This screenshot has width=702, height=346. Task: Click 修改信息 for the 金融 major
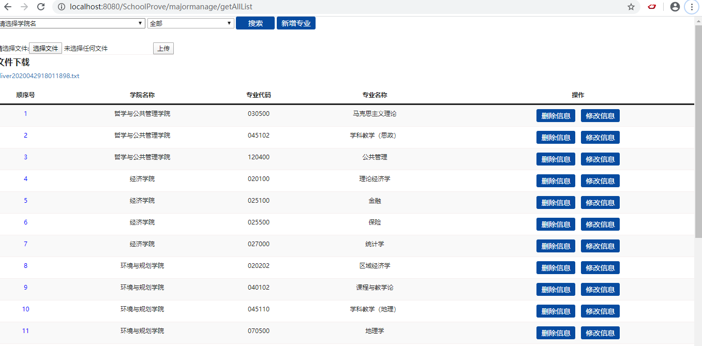(600, 202)
